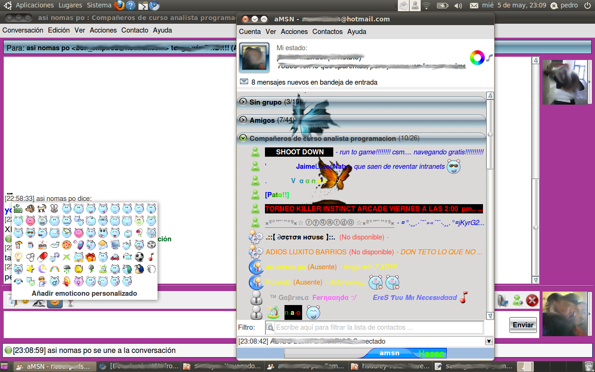
Task: Select the TORNEO KILLER INSTINCT contact
Action: 374,209
